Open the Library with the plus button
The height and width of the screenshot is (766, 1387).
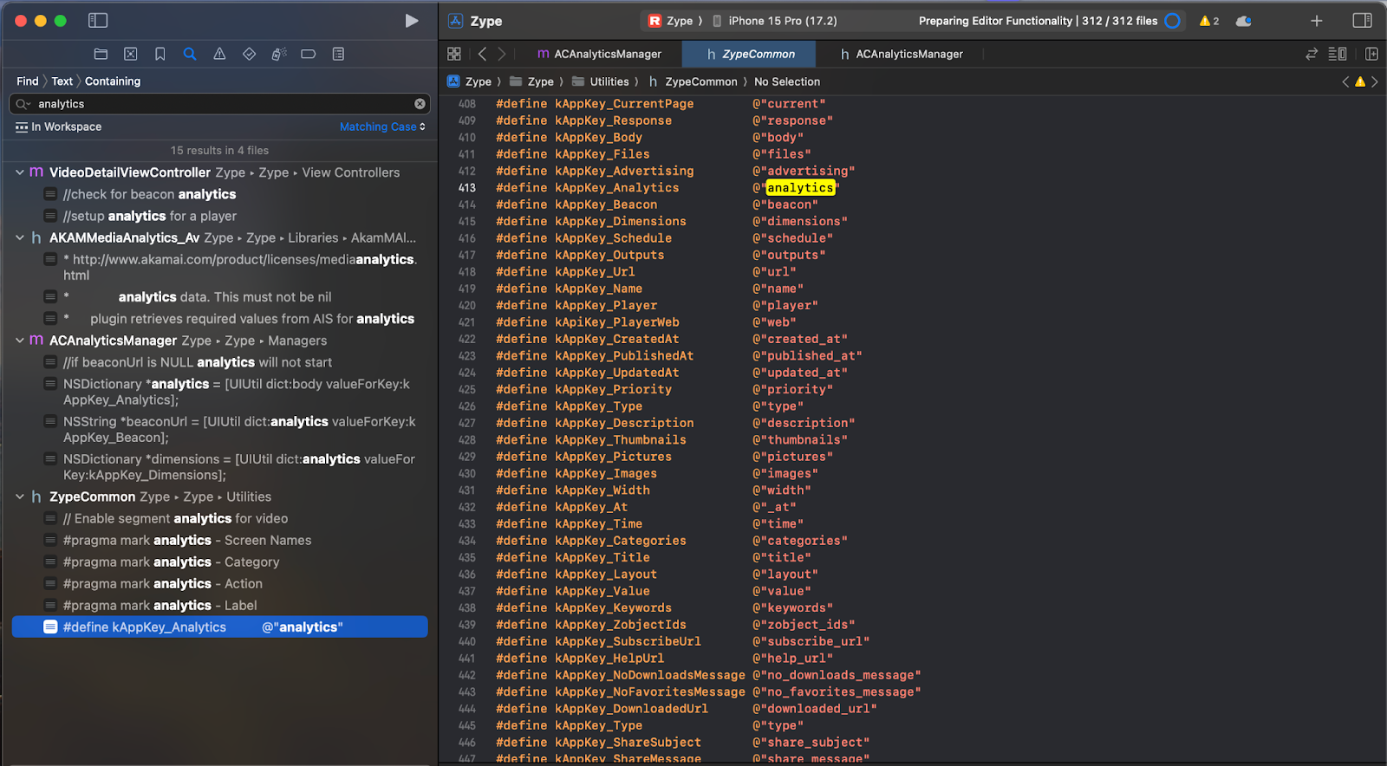tap(1316, 21)
